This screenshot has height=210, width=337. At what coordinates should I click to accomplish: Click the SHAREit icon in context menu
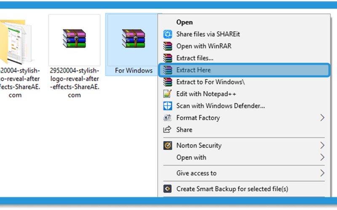click(x=168, y=34)
